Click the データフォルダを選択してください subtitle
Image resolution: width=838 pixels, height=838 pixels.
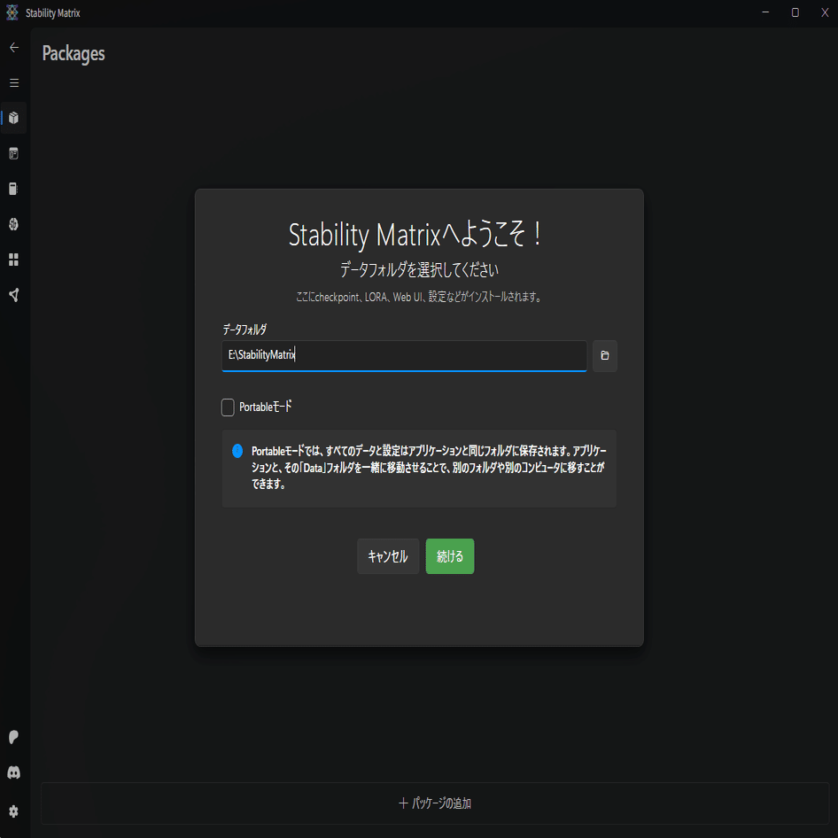[419, 270]
